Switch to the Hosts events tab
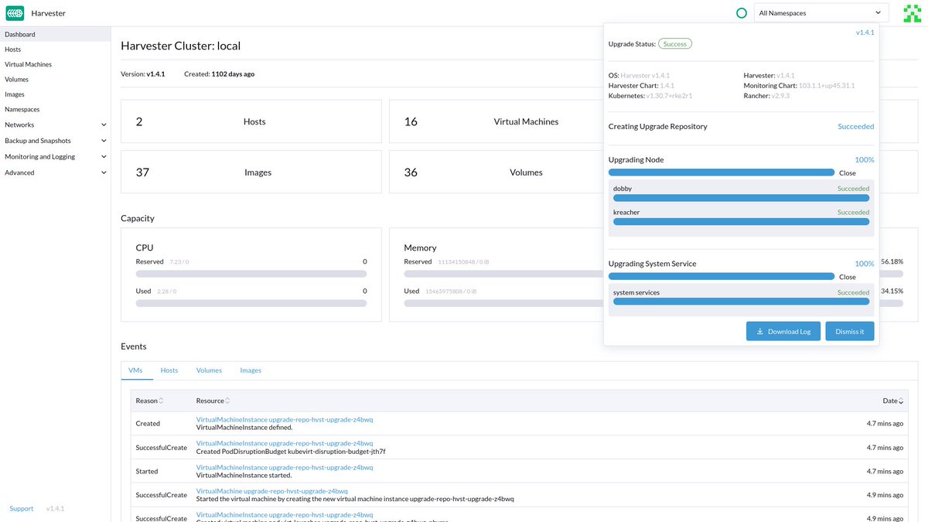The height and width of the screenshot is (522, 928). (169, 370)
